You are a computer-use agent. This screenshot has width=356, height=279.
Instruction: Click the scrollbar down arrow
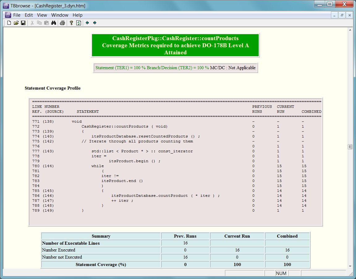(x=350, y=266)
